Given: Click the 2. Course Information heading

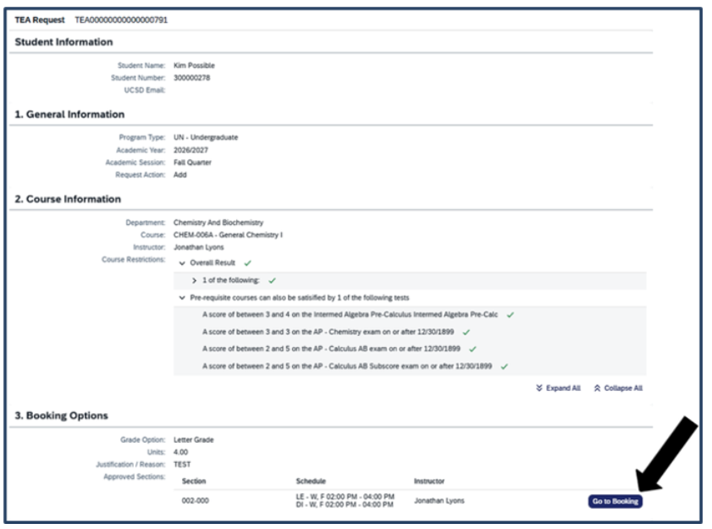Looking at the screenshot, I should tap(68, 199).
